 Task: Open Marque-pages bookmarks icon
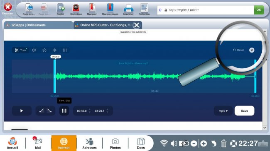(x=110, y=10)
